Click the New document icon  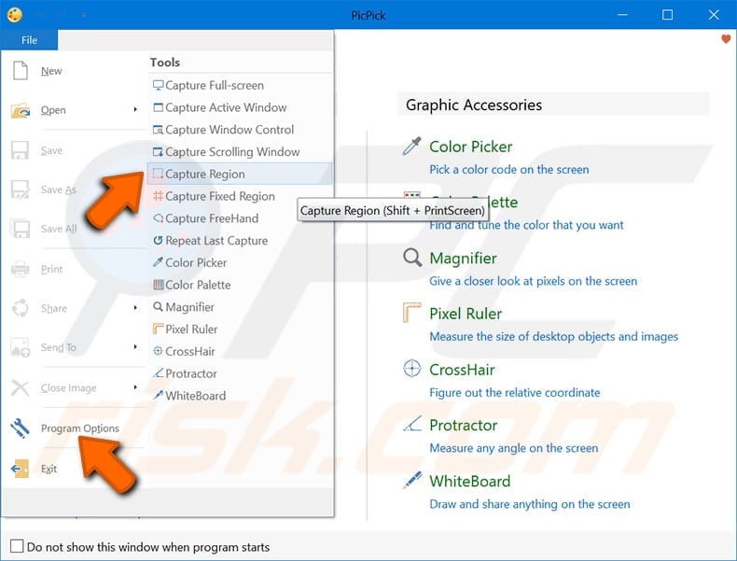(x=21, y=71)
